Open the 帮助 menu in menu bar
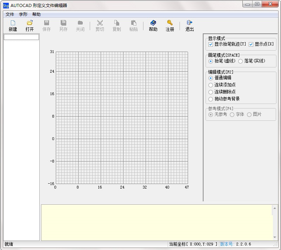281x250 pixels. coord(36,14)
